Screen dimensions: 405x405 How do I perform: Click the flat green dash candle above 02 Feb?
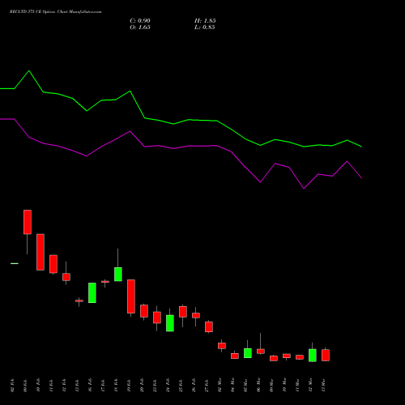click(15, 263)
